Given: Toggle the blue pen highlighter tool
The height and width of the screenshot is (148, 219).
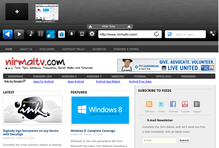Looking at the screenshot, I should click(51, 34).
